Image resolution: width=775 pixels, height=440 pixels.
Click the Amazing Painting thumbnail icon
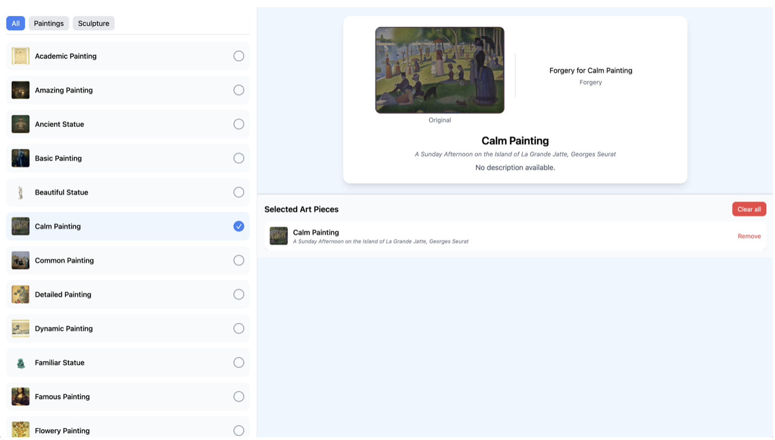(20, 90)
